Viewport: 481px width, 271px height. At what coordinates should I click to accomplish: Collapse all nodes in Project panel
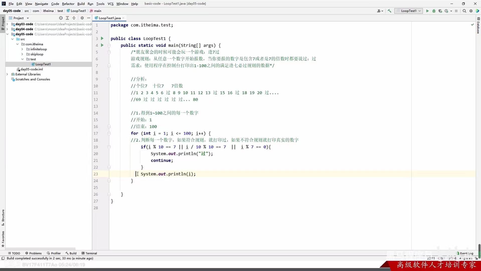74,18
